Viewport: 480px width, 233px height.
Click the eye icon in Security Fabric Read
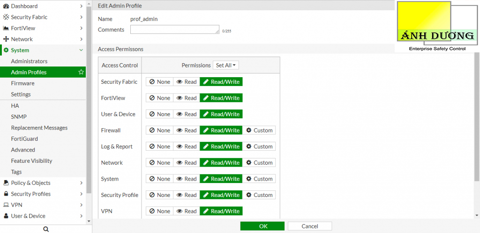coord(180,82)
